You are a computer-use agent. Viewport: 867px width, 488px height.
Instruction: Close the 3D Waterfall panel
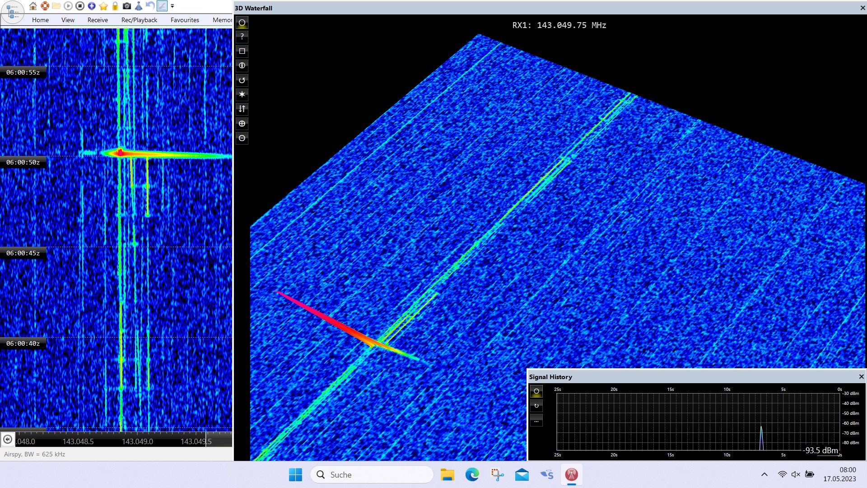[x=862, y=8]
